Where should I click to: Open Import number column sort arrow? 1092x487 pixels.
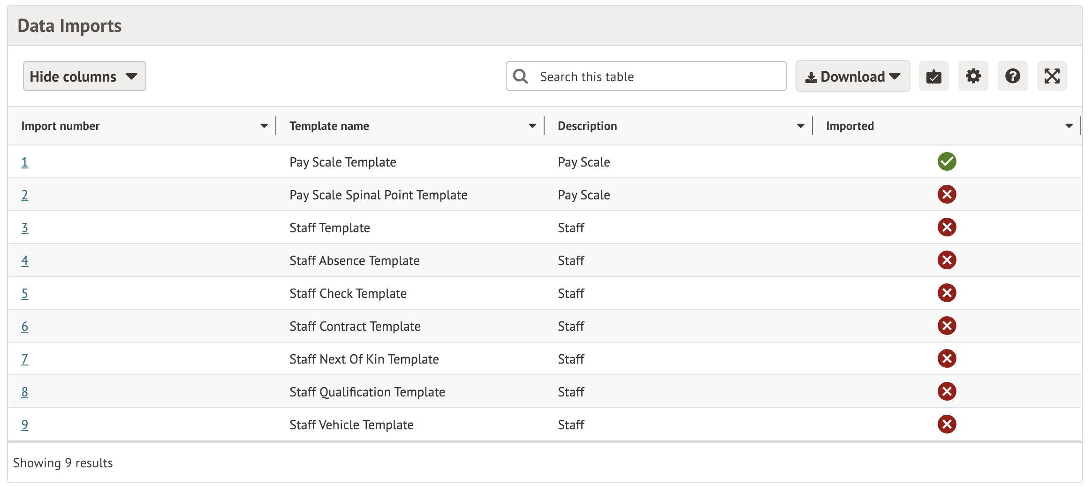pos(264,126)
